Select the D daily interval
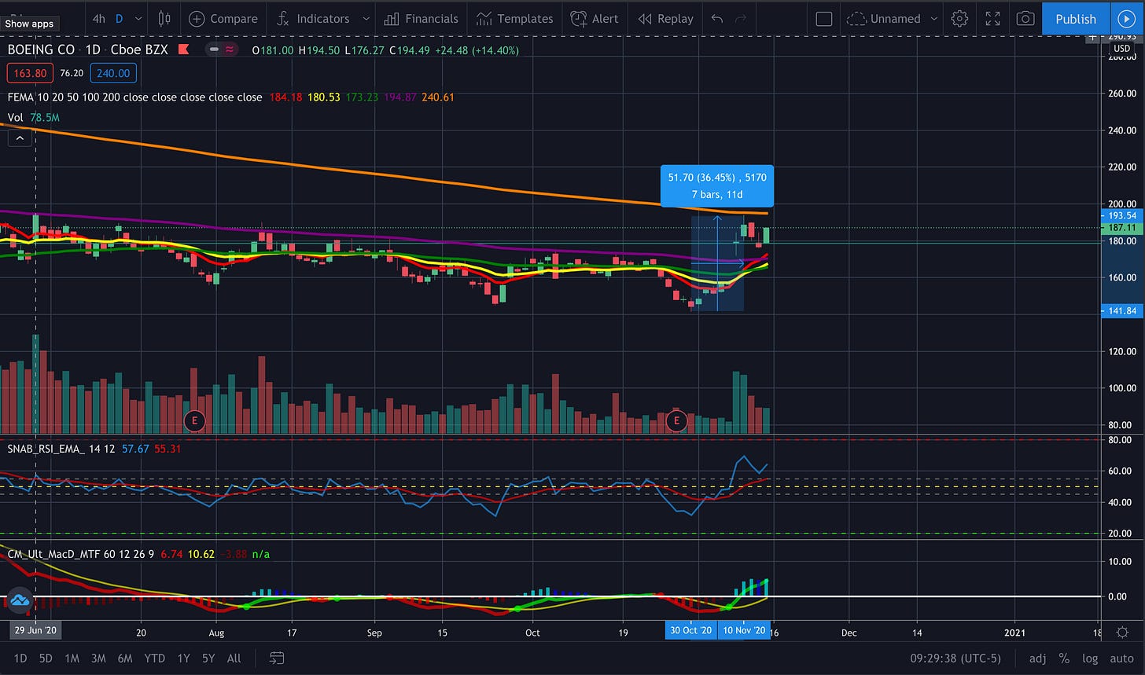Screen dimensions: 1145x675 pos(120,18)
